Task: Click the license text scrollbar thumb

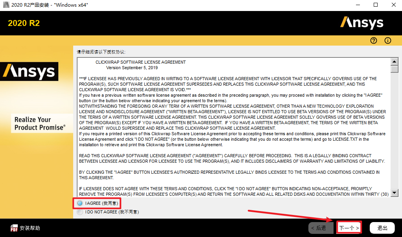Action: click(394, 69)
